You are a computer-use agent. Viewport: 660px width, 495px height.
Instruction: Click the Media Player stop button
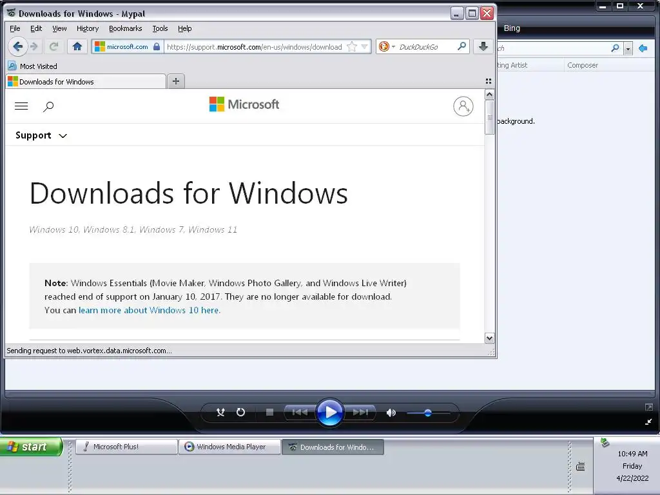270,412
